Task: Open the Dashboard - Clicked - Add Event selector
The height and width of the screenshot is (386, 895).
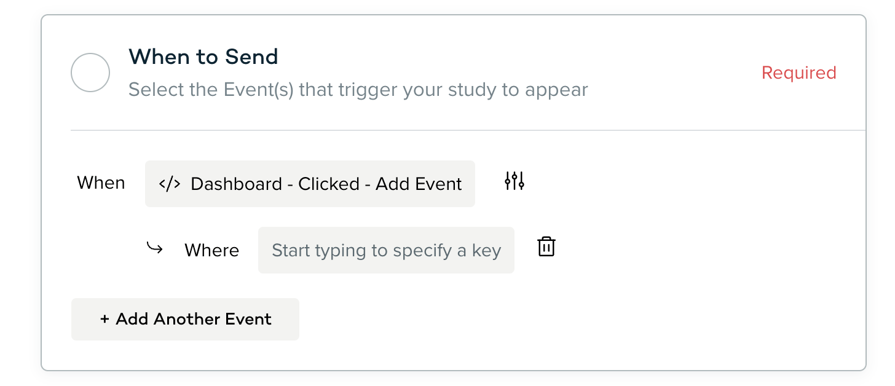Action: coord(310,183)
